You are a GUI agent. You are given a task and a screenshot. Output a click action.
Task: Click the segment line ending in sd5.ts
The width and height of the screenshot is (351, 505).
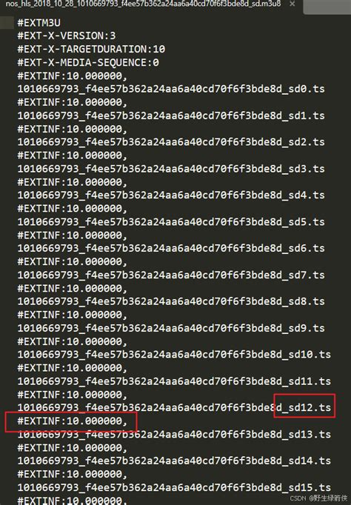(171, 222)
